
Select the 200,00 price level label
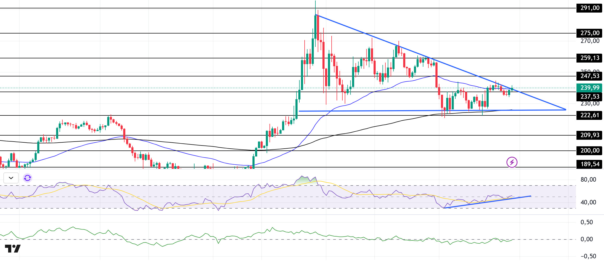pos(589,150)
